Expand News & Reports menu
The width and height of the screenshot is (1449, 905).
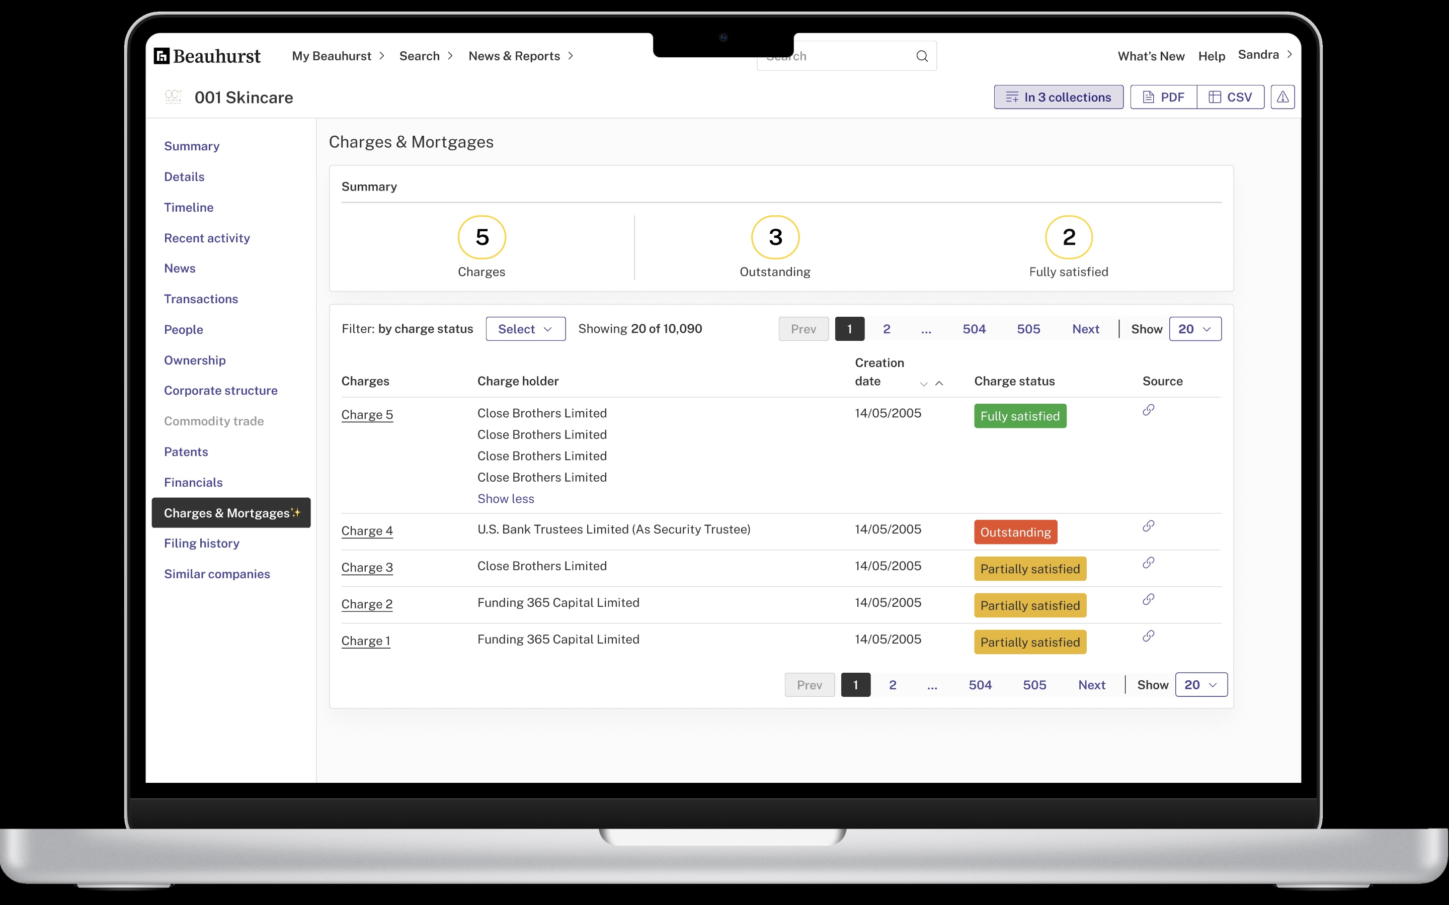520,56
